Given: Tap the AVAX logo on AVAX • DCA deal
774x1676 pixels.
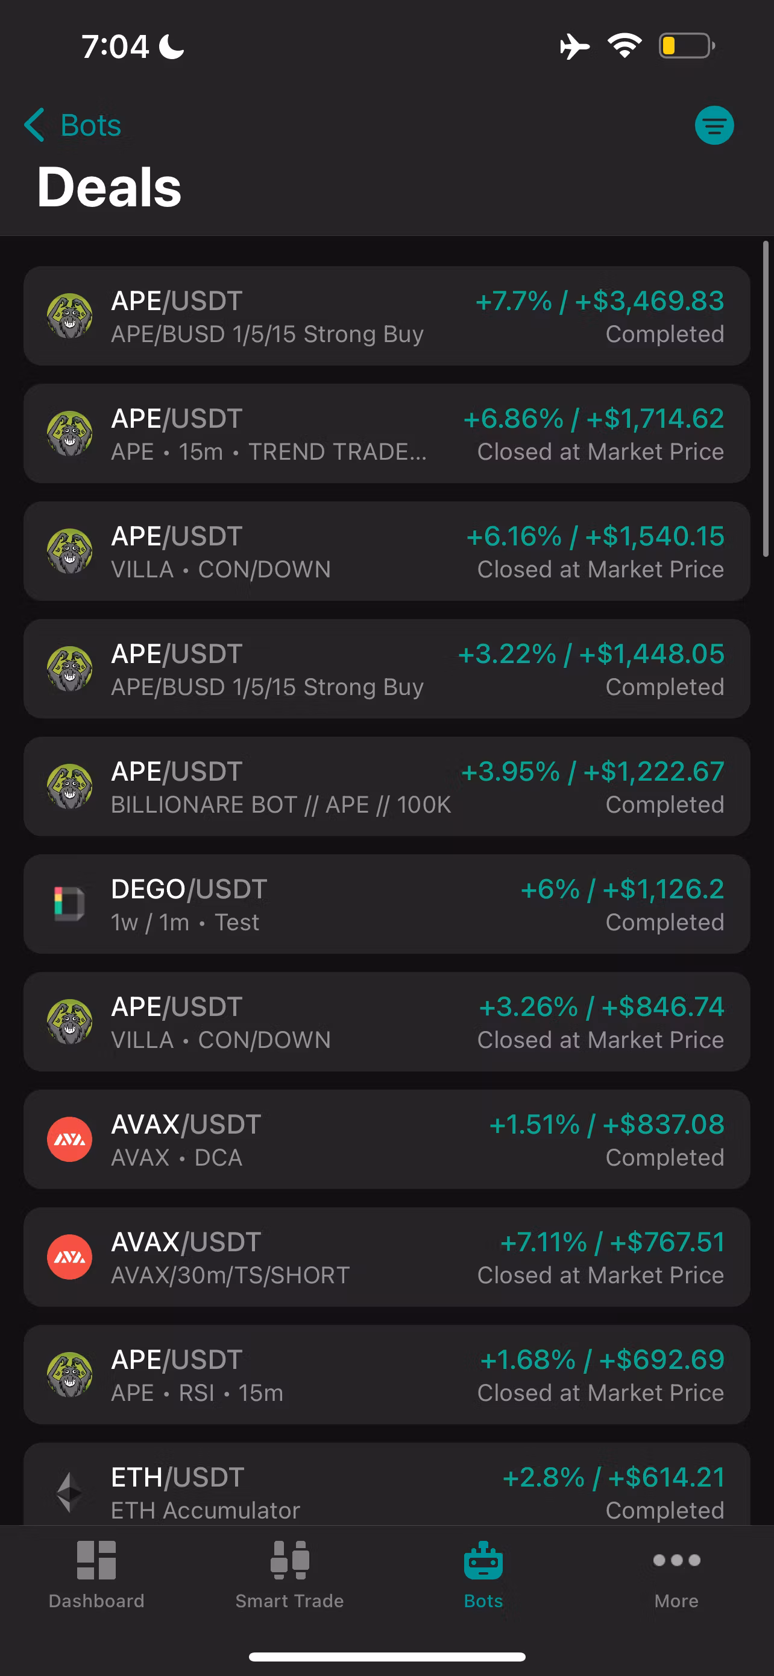Looking at the screenshot, I should (x=69, y=1139).
